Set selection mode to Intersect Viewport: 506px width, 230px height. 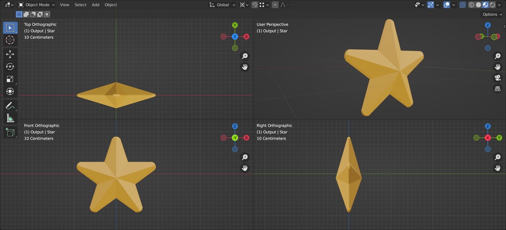[47, 14]
